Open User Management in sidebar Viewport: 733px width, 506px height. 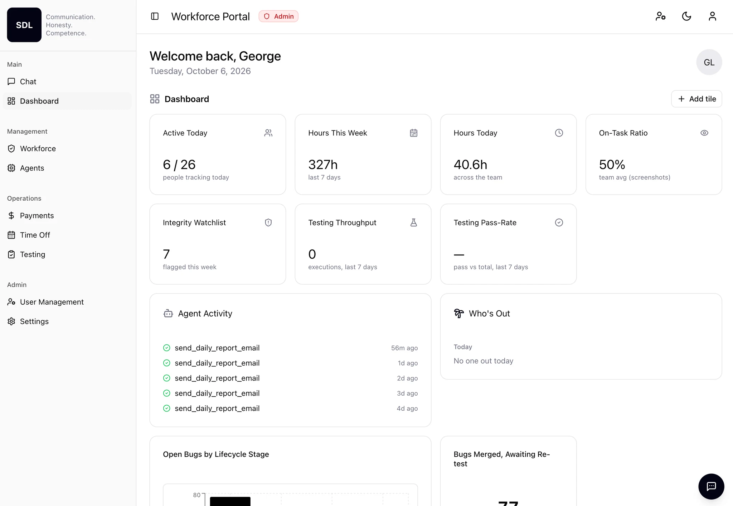point(67,302)
